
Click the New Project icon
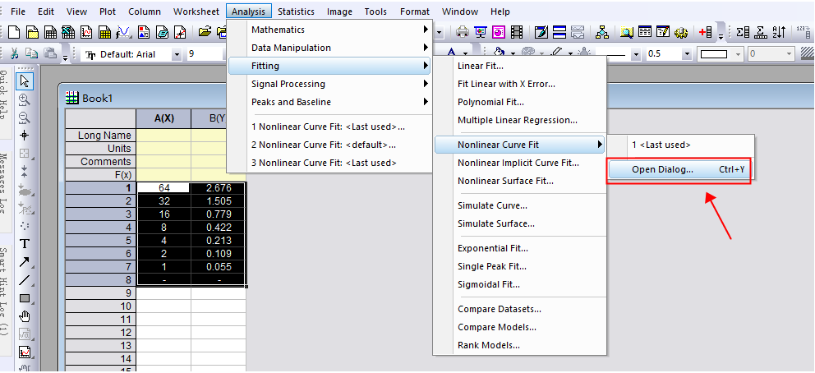[14, 32]
